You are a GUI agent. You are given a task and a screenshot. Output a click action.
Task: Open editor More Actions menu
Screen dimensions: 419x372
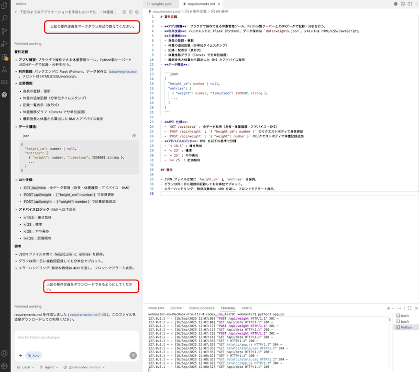pyautogui.click(x=416, y=4)
